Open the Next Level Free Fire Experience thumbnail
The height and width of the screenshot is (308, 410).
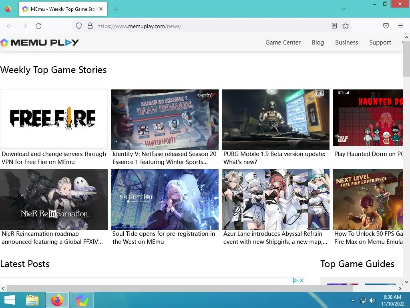point(368,199)
